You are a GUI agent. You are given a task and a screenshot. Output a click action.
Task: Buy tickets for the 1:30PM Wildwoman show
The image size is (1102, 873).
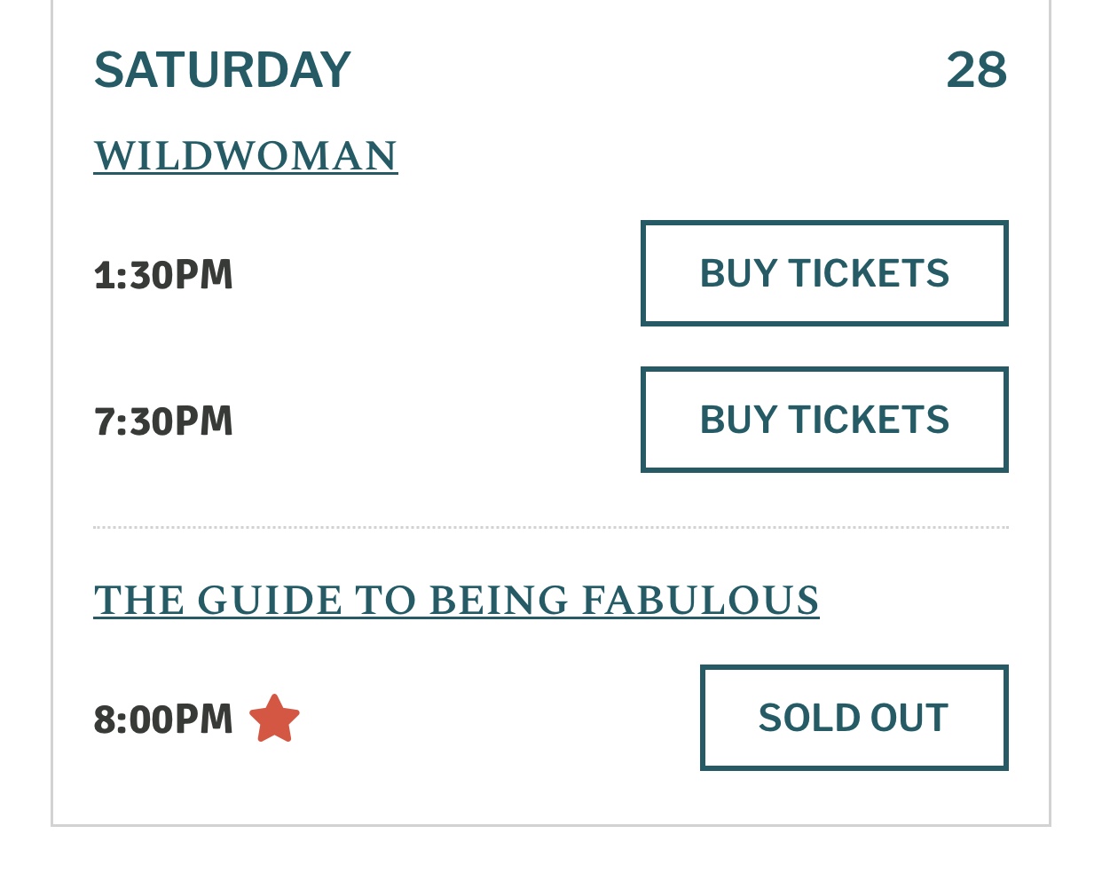point(824,273)
